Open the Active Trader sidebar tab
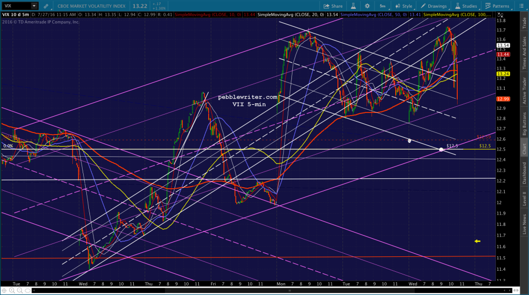529x295 pixels. tap(524, 90)
